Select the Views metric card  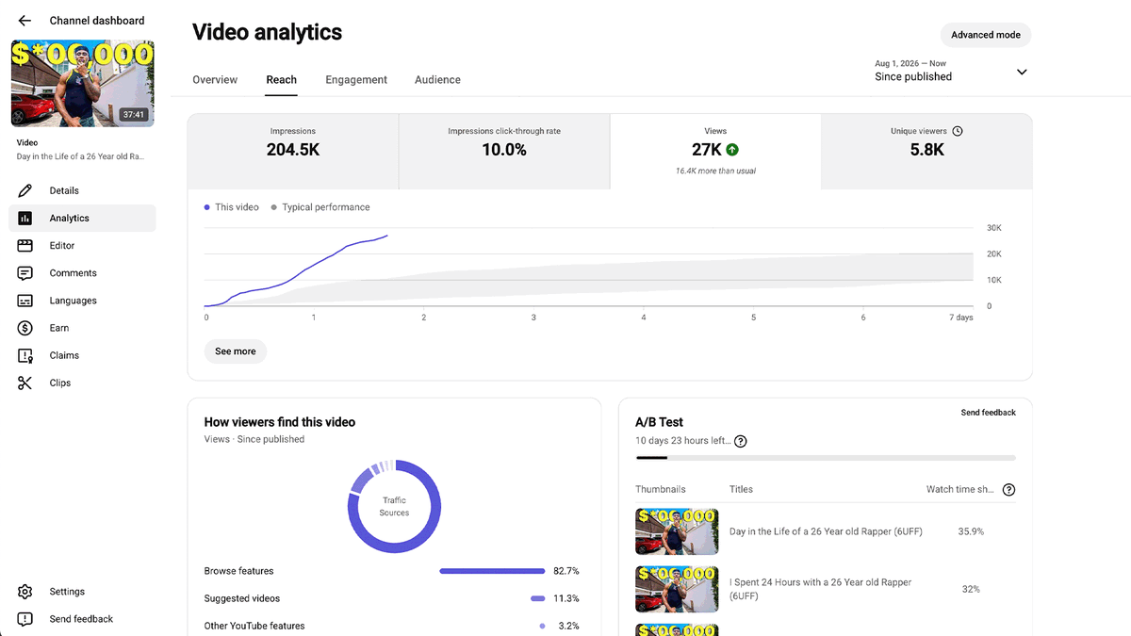pos(715,152)
